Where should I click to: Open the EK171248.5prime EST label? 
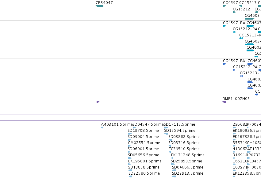(188, 155)
